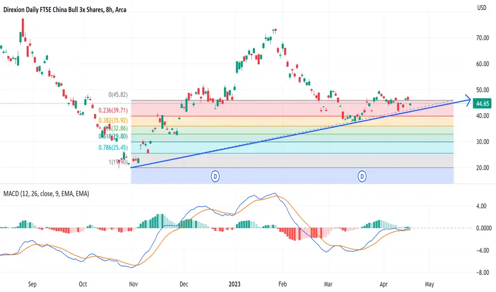The image size is (496, 292).
Task: Click the May label on time axis
Action: pos(429,284)
